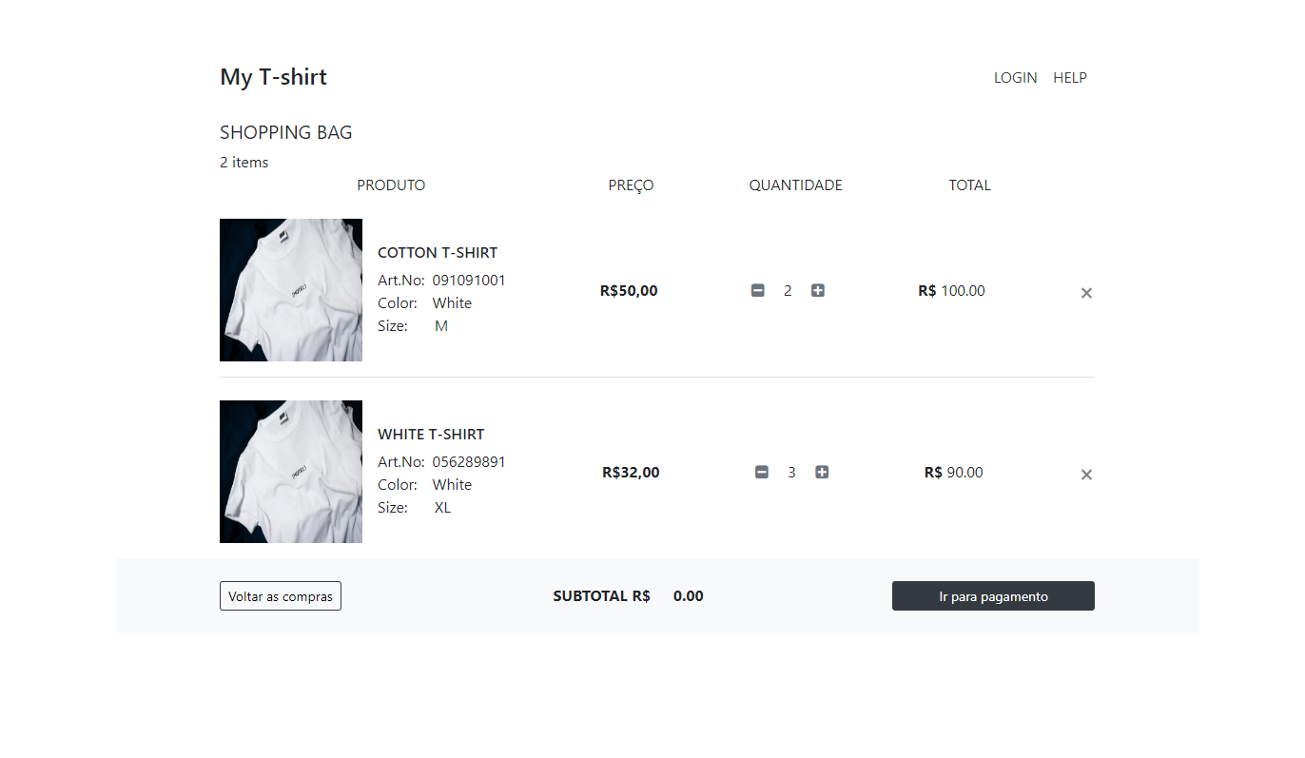
Task: Open the HELP page
Action: [x=1070, y=78]
